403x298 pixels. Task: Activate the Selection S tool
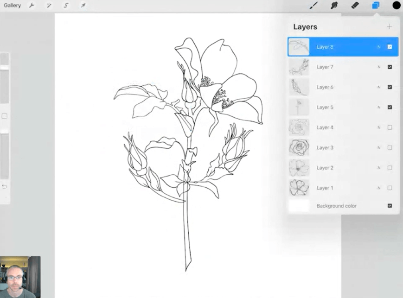[66, 5]
